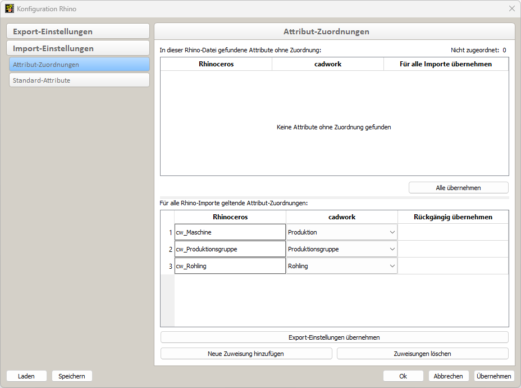Open the Rohling dropdown in row 3

pyautogui.click(x=392, y=265)
